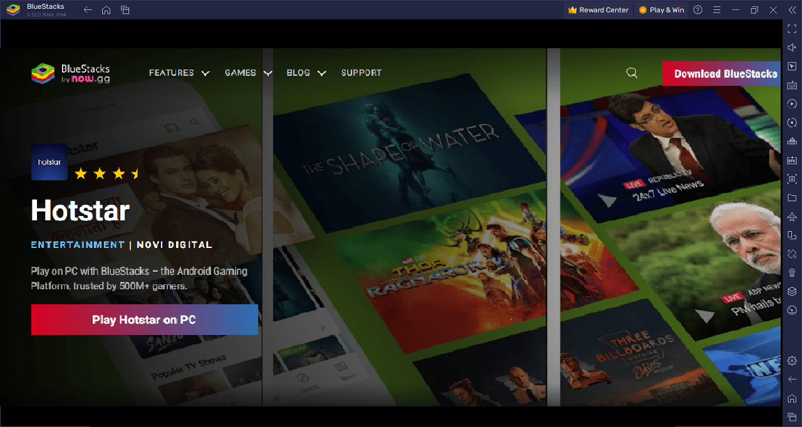
Task: Click the Hotstar app icon thumbnail
Action: [49, 162]
